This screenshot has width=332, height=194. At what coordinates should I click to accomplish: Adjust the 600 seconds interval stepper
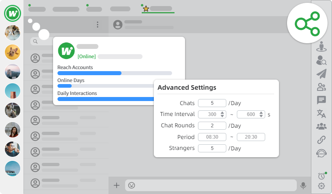[x=261, y=114]
